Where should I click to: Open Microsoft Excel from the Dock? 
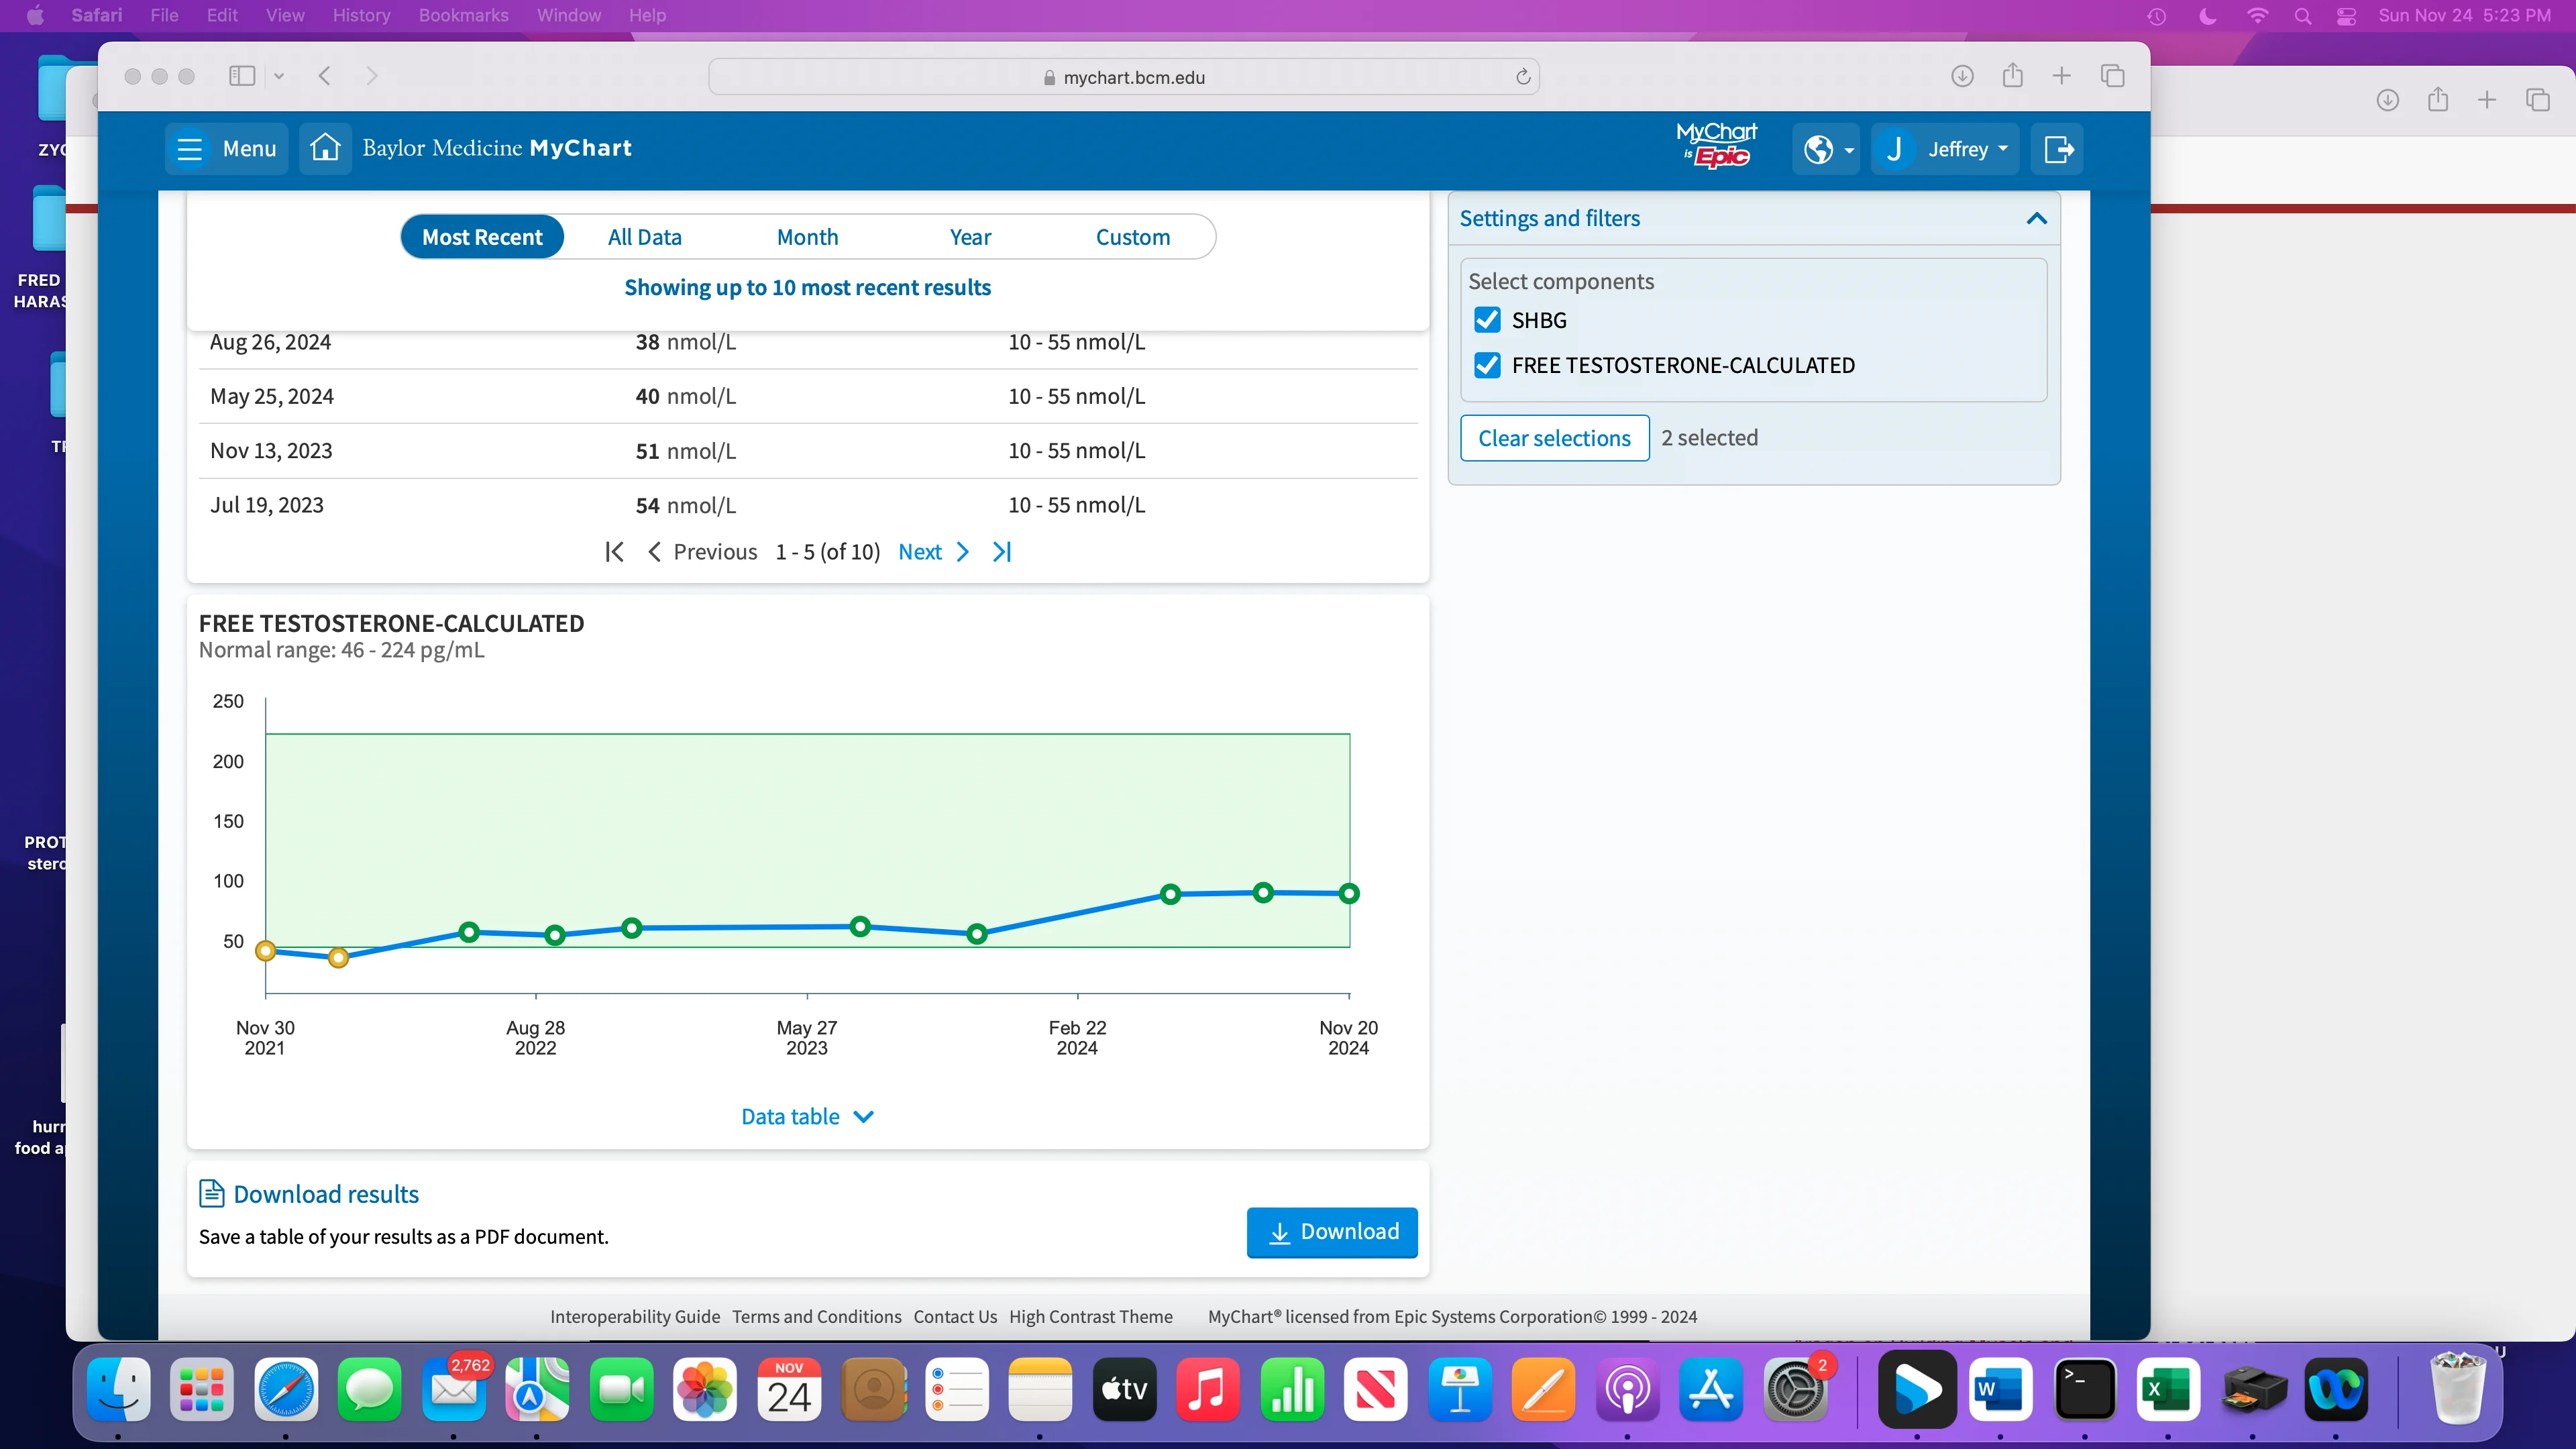click(x=2168, y=1389)
